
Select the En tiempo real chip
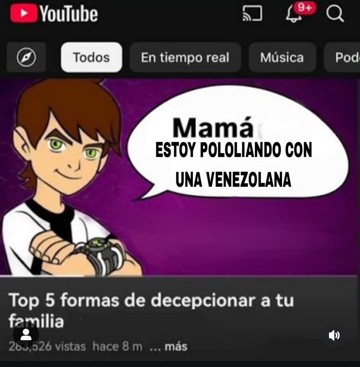pyautogui.click(x=185, y=57)
